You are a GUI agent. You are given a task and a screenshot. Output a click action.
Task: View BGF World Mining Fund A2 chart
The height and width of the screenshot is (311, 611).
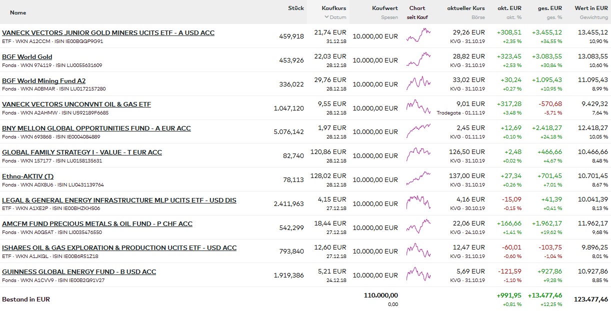(418, 84)
